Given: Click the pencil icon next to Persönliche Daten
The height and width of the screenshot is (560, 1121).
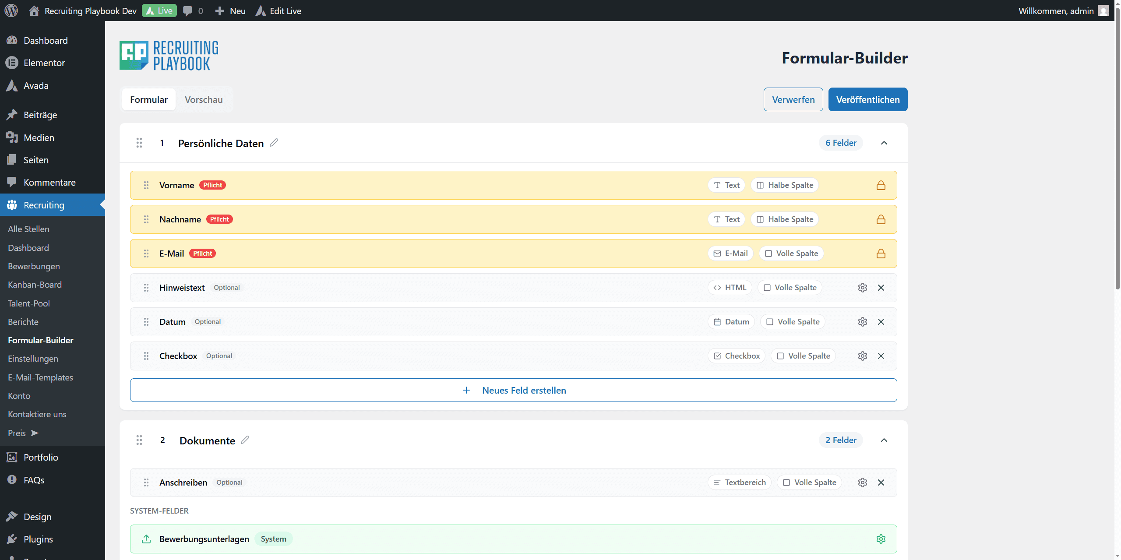Looking at the screenshot, I should [x=274, y=143].
